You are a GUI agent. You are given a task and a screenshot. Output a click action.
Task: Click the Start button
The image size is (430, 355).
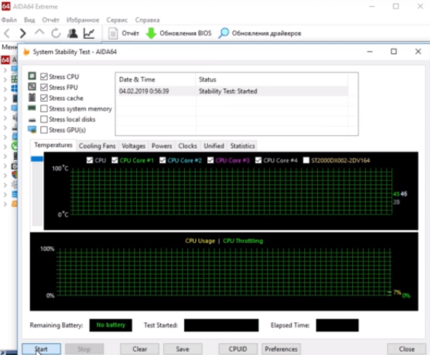(x=41, y=349)
